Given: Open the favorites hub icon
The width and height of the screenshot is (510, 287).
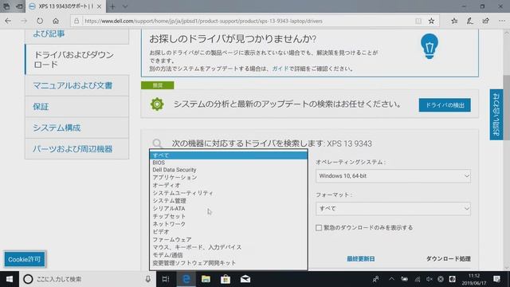Looking at the screenshot, I should pos(454,22).
